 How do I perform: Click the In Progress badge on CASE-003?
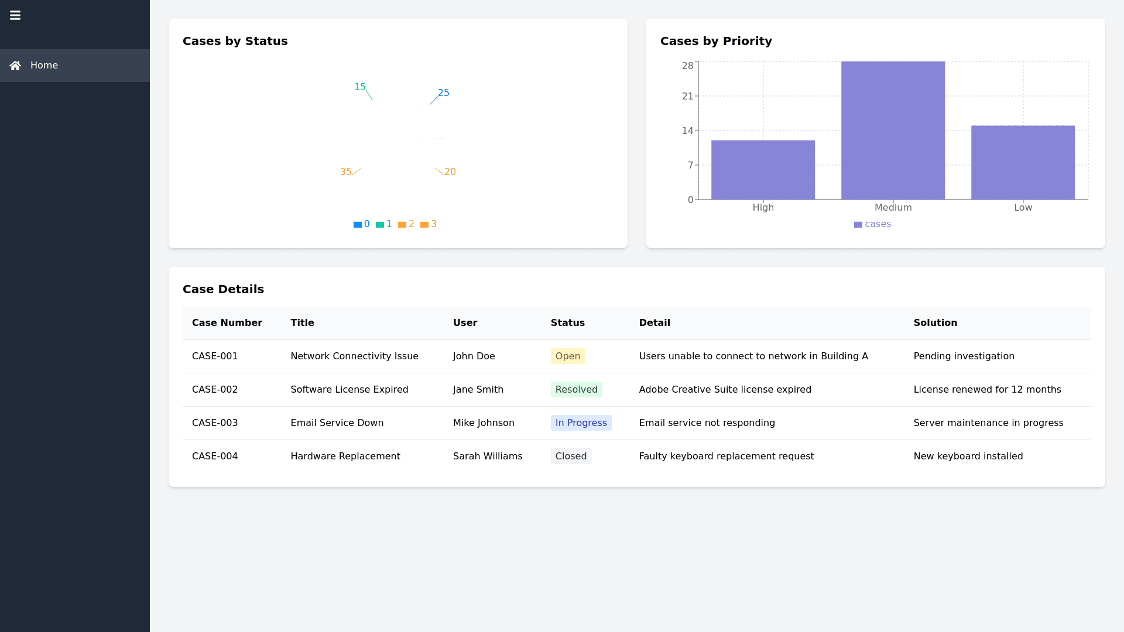pyautogui.click(x=581, y=423)
